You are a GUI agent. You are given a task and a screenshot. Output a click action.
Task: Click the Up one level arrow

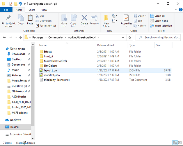[x=21, y=37]
